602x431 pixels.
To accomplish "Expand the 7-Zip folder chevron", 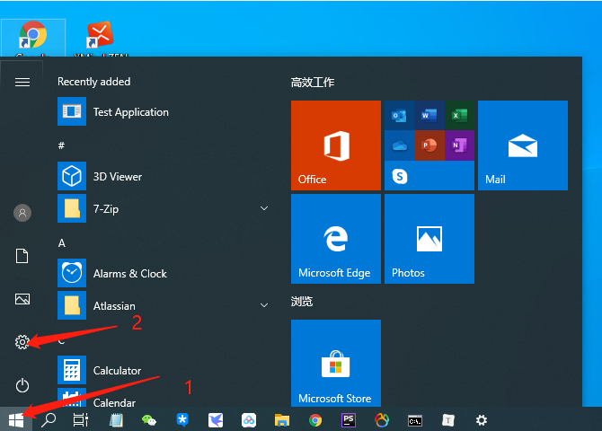I will [264, 208].
